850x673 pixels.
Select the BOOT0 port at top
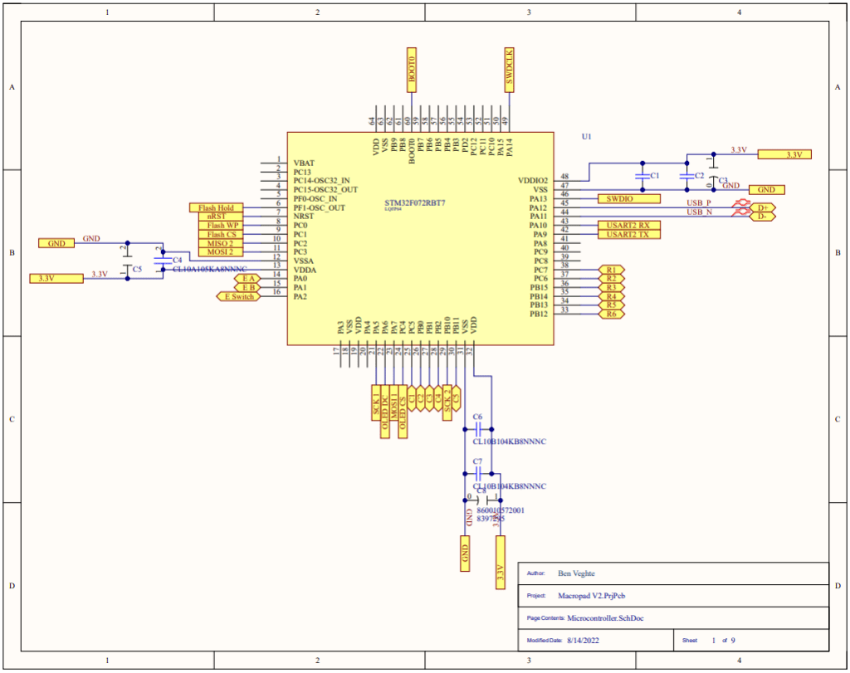click(412, 69)
